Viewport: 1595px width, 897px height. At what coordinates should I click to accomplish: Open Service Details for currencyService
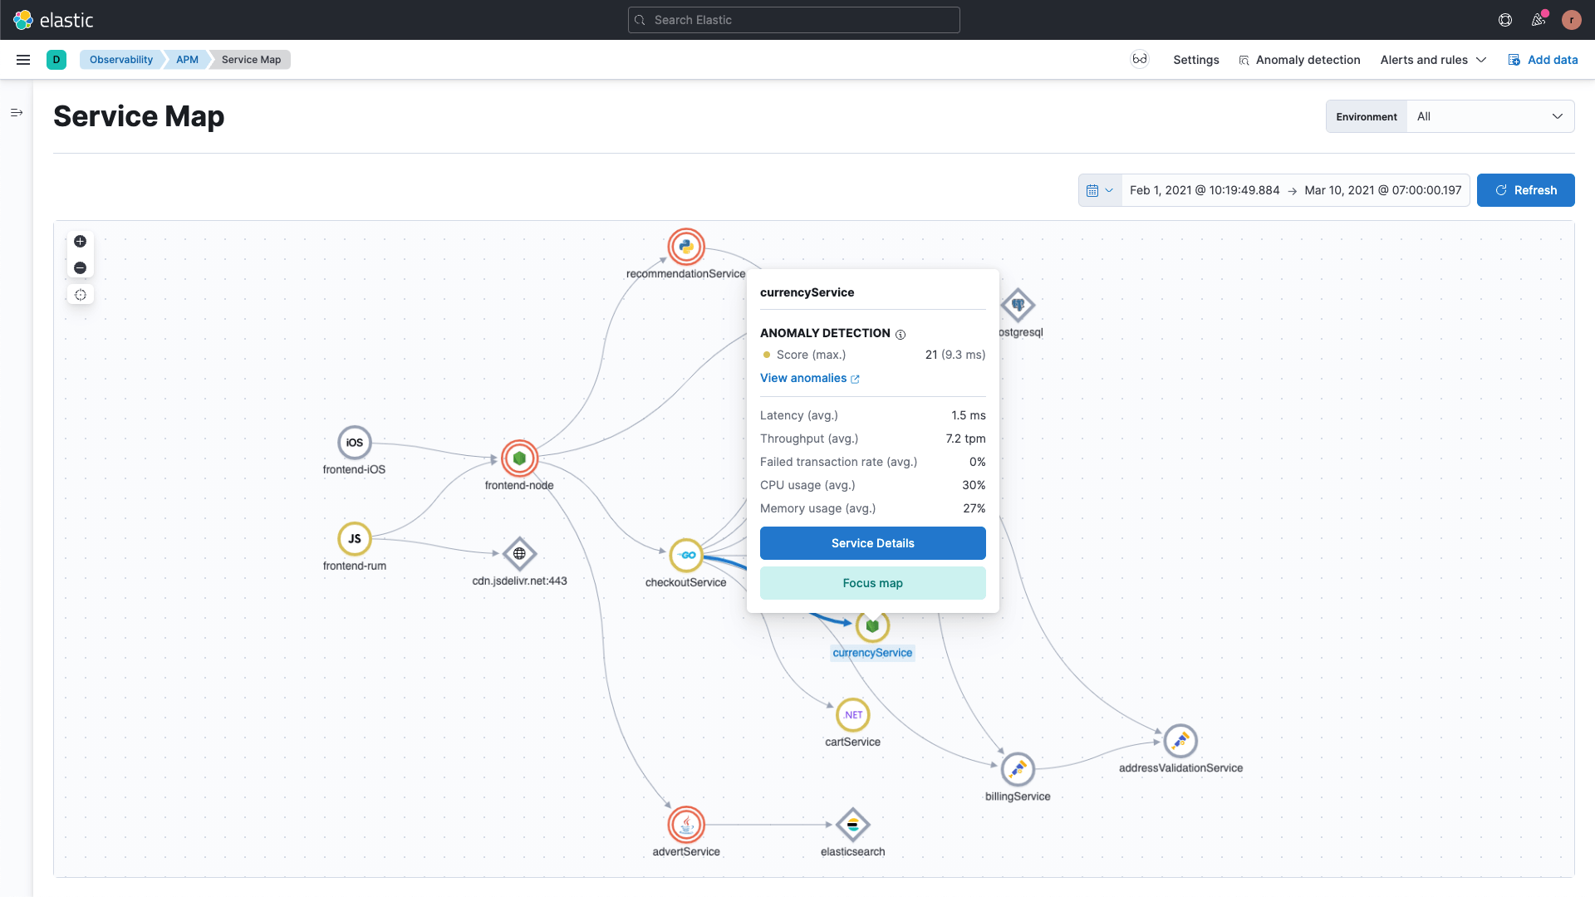coord(872,543)
